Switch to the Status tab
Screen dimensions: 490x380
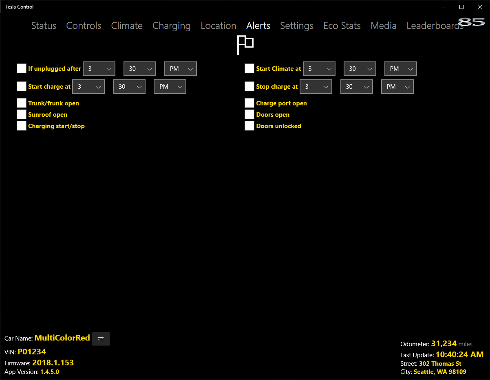point(44,26)
